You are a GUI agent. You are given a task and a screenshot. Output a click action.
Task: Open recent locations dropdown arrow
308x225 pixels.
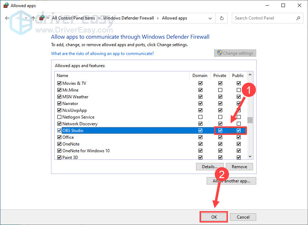26,18
